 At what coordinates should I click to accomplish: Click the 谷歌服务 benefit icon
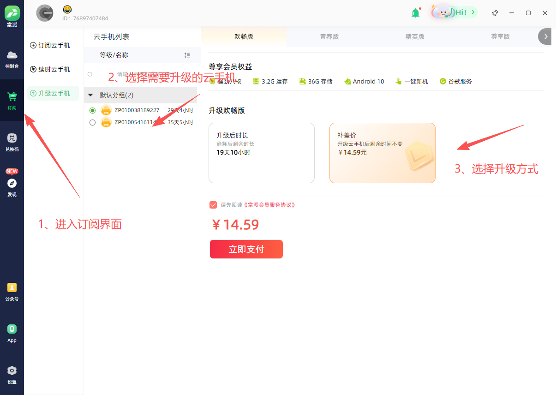coord(443,81)
